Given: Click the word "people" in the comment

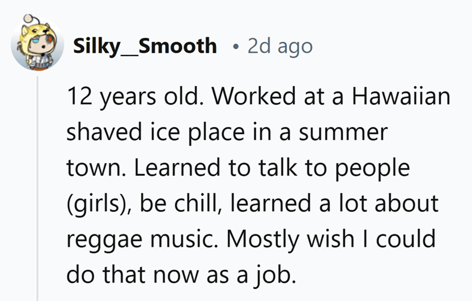Looking at the screenshot, I should 368,168.
